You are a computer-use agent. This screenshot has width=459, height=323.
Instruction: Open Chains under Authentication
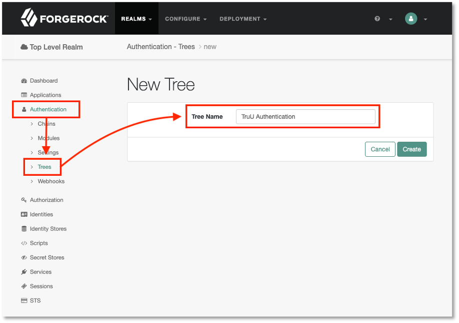pyautogui.click(x=46, y=124)
